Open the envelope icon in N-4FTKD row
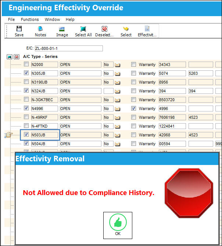Image resolution: width=222 pixels, height=246 pixels. [117, 126]
